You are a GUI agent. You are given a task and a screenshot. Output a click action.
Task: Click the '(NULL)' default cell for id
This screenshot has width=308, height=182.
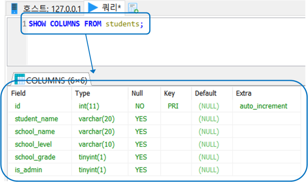[212, 106]
